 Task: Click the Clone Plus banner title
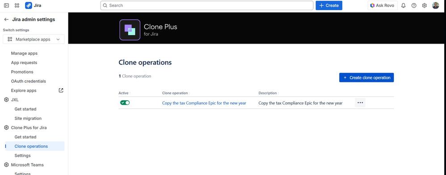(x=160, y=27)
